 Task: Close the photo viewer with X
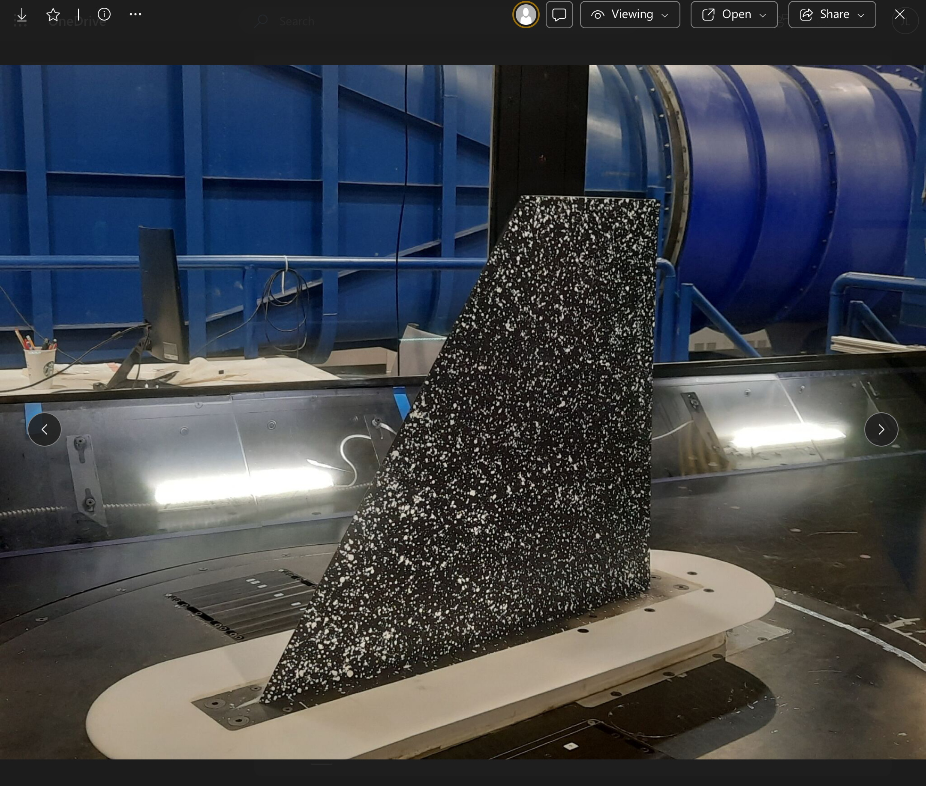900,14
